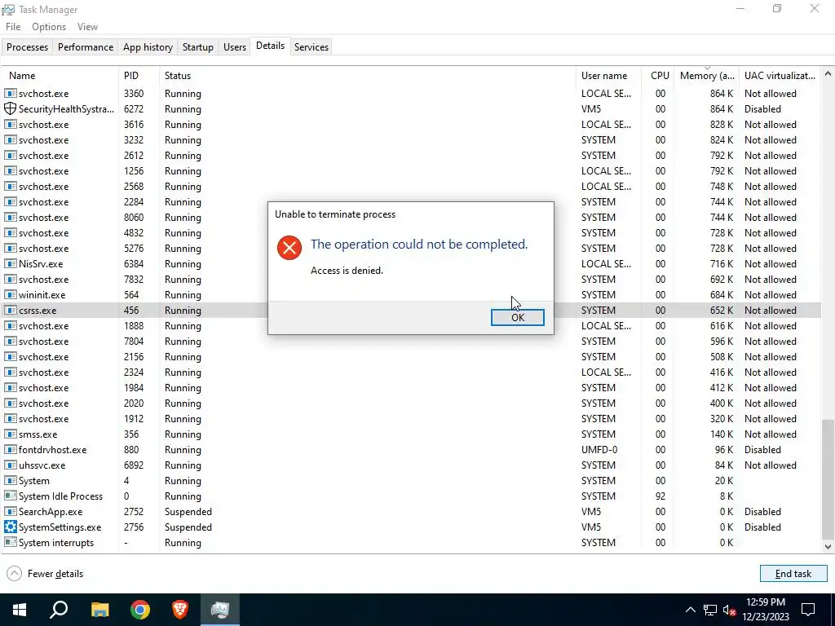Switch to the Processes tab
The width and height of the screenshot is (835, 626).
pyautogui.click(x=27, y=46)
